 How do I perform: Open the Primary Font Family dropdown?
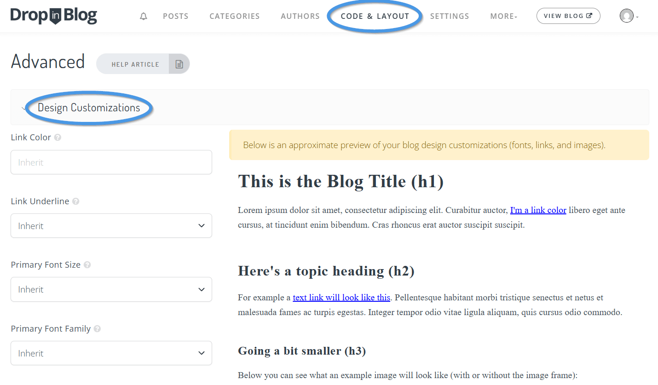coord(111,353)
